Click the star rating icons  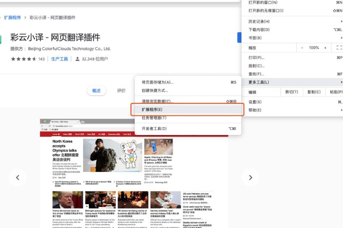(24, 59)
